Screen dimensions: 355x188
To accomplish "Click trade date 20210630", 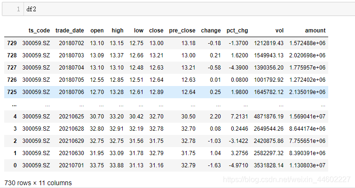I will tap(71, 153).
